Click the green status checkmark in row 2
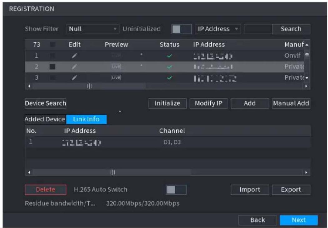Viewport: 328px width, 228px height. (170, 67)
